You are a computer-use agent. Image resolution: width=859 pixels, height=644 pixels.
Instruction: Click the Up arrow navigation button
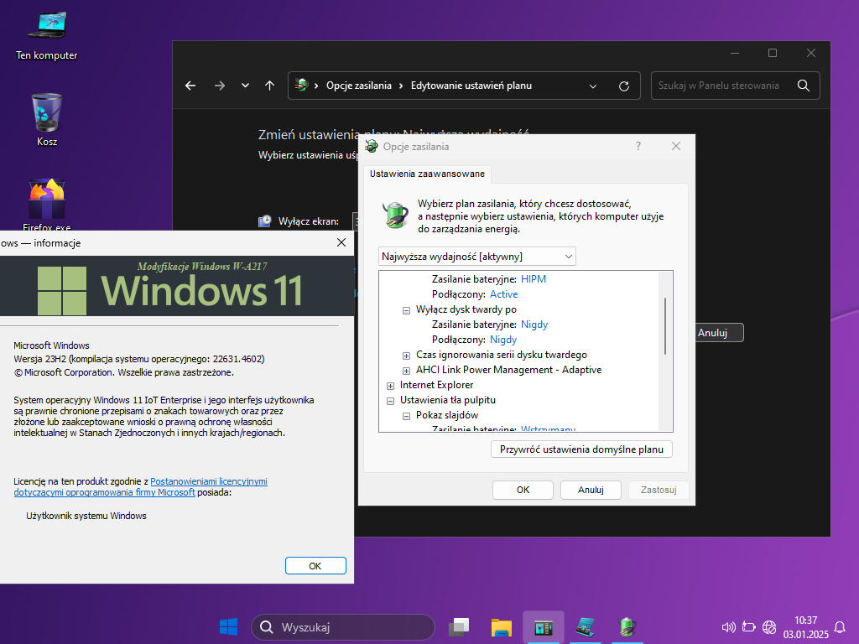click(x=269, y=86)
